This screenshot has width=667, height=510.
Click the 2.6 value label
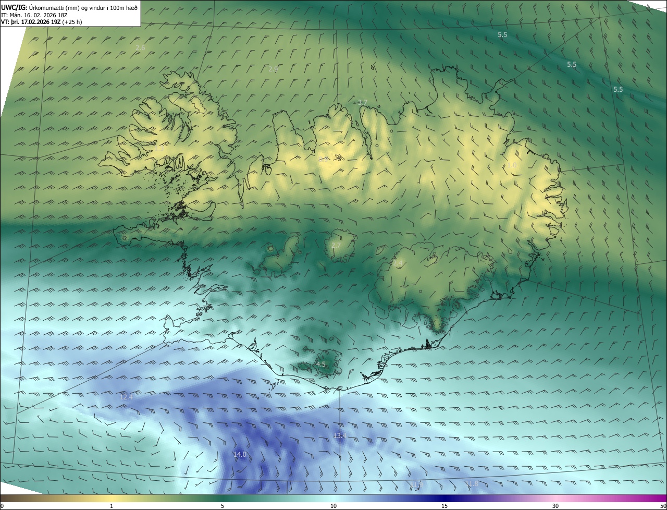click(x=140, y=48)
